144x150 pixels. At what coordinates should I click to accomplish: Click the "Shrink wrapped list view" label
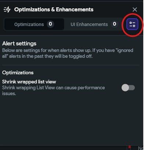pos(29,82)
